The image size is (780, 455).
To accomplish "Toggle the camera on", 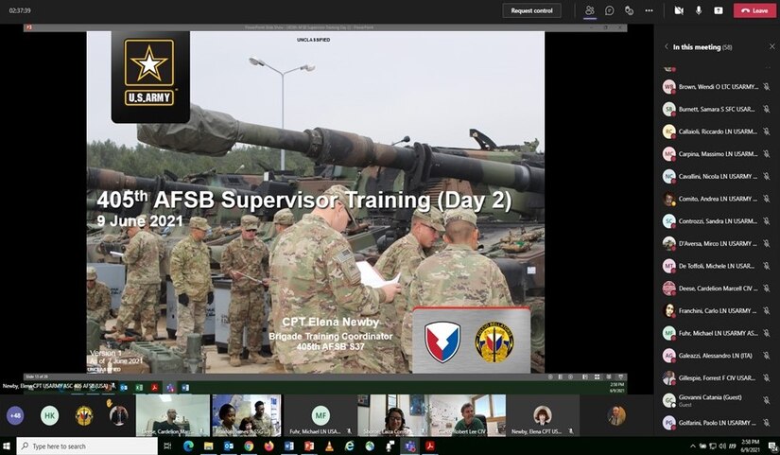I will tap(679, 10).
